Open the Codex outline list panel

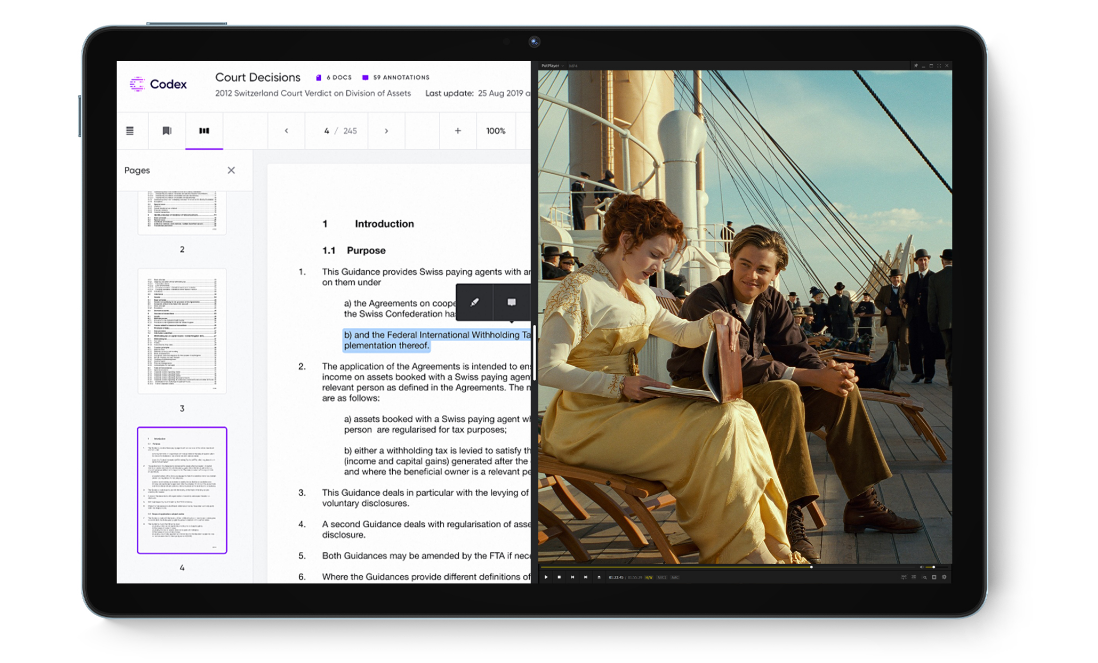point(130,131)
